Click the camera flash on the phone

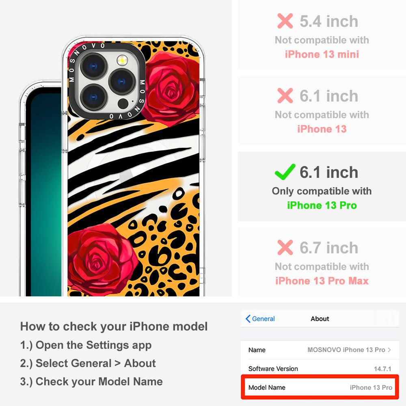coord(122,60)
